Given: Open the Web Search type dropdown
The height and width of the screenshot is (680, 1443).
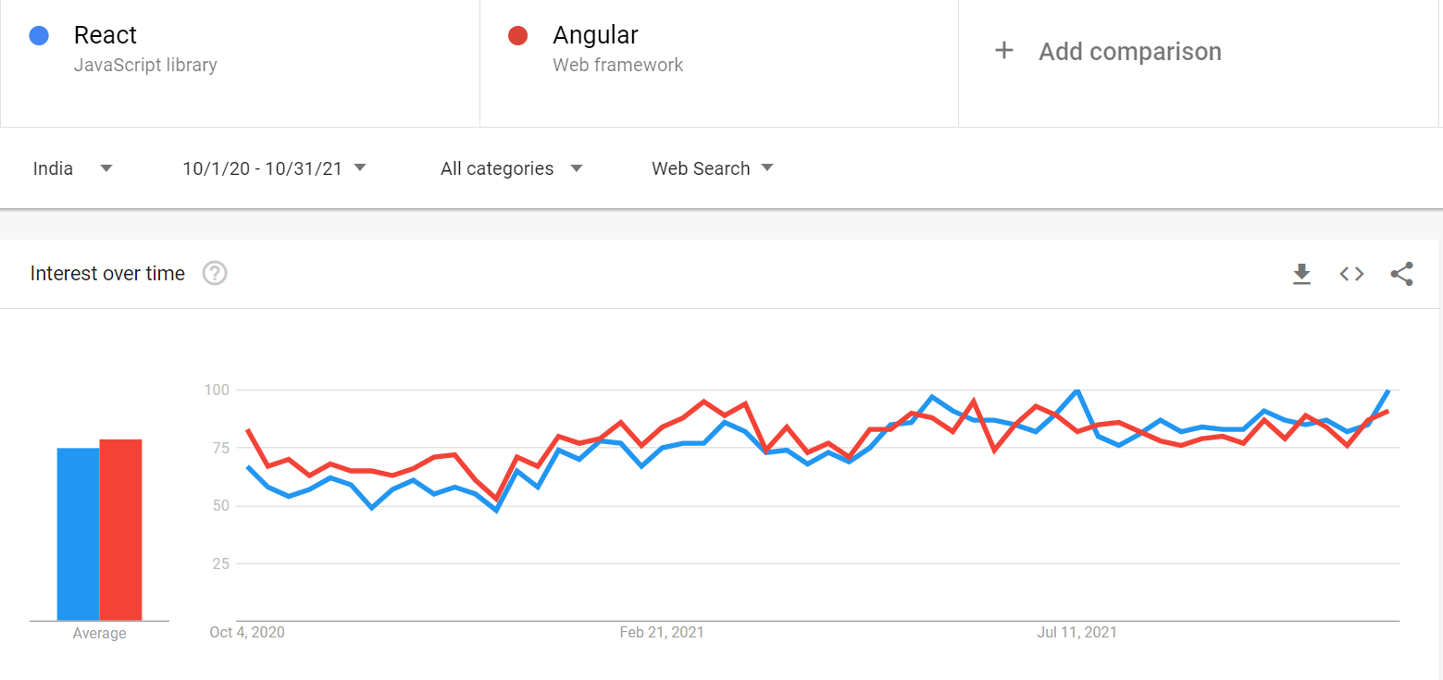Looking at the screenshot, I should coord(712,168).
